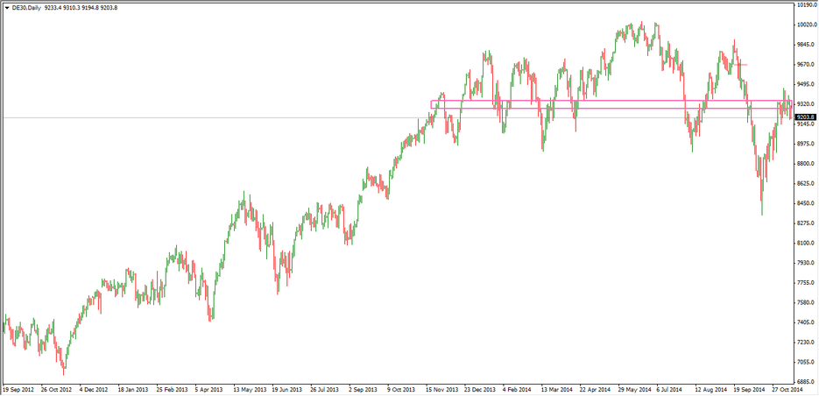Click the 13 May 2013 date label
The image size is (819, 396).
[251, 390]
